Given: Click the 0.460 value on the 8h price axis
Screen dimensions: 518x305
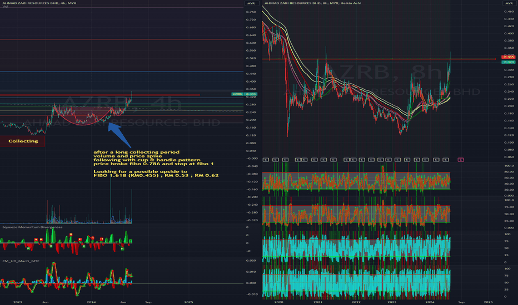Looking at the screenshot, I should (509, 12).
